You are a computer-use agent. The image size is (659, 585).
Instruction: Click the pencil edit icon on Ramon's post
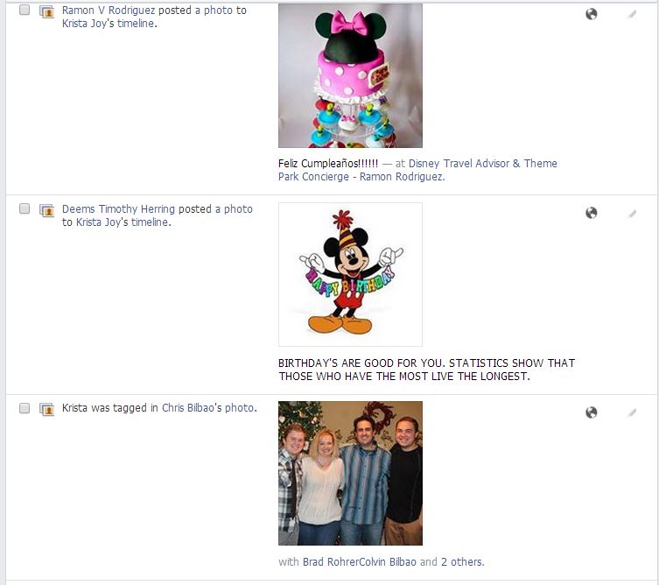pos(632,15)
